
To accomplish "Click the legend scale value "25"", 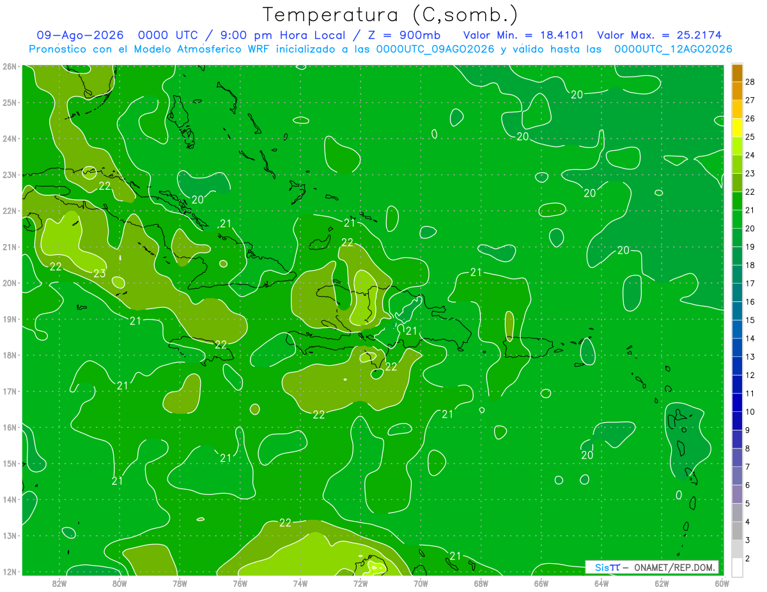I will tap(750, 137).
